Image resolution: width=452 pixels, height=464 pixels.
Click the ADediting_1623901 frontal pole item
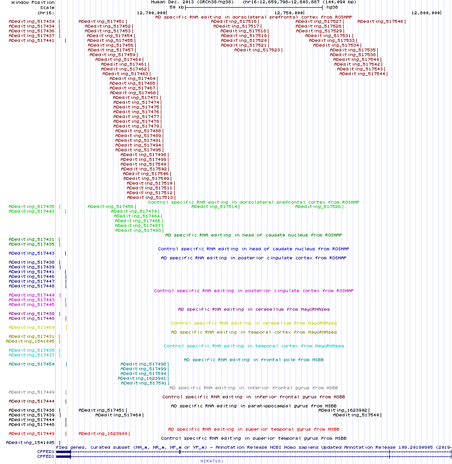(142, 378)
